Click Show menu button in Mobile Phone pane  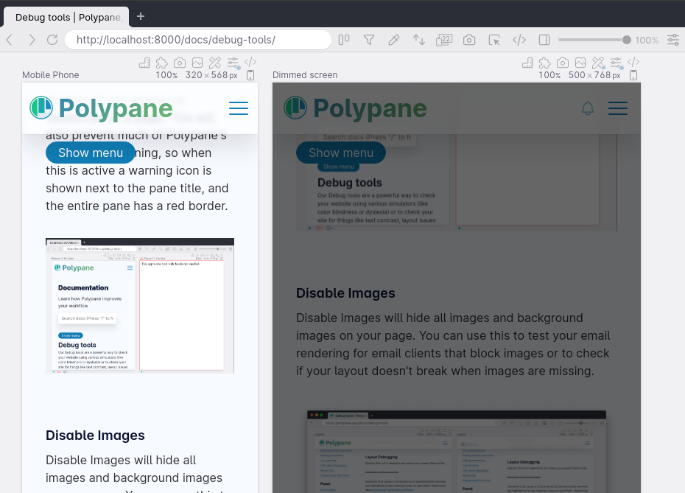pos(91,153)
